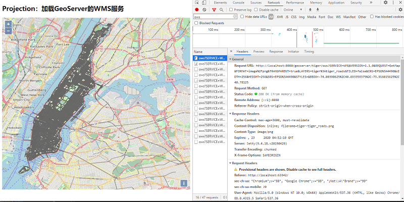Tick the Hide data URLs checkbox
This screenshot has width=404, height=202.
pyautogui.click(x=242, y=17)
